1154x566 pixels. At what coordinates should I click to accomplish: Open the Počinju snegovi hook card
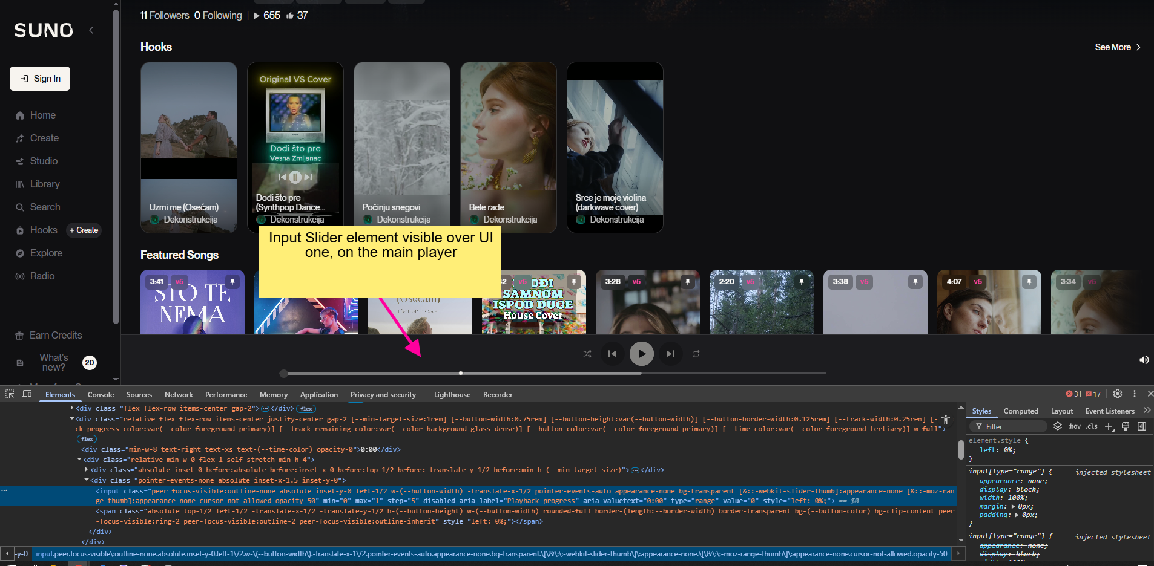402,148
